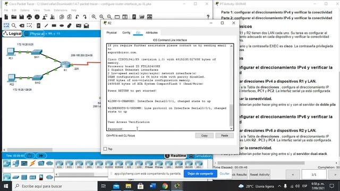Select End Devices category icon

15,163
